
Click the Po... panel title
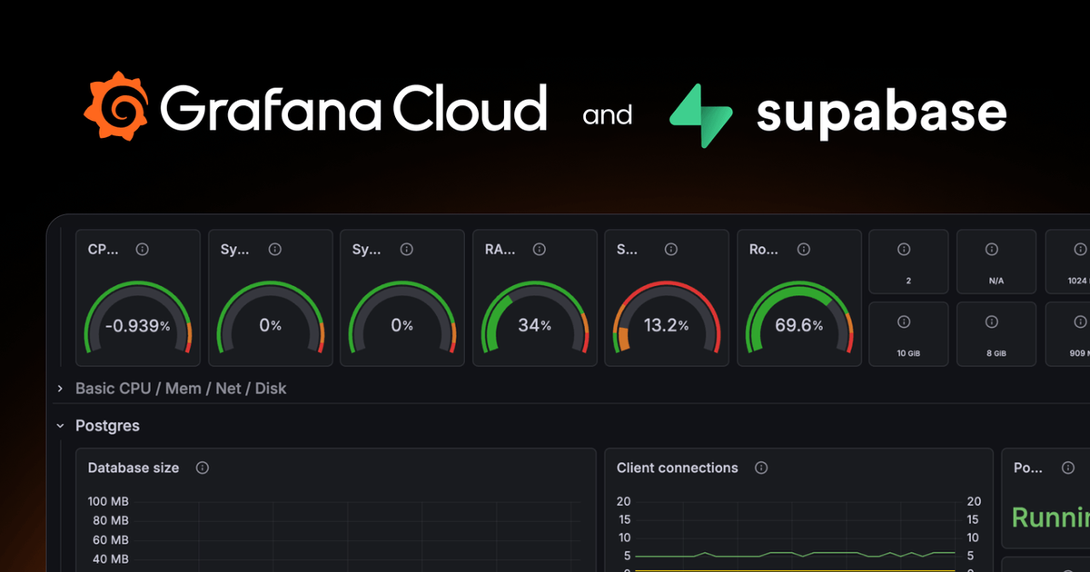1029,468
